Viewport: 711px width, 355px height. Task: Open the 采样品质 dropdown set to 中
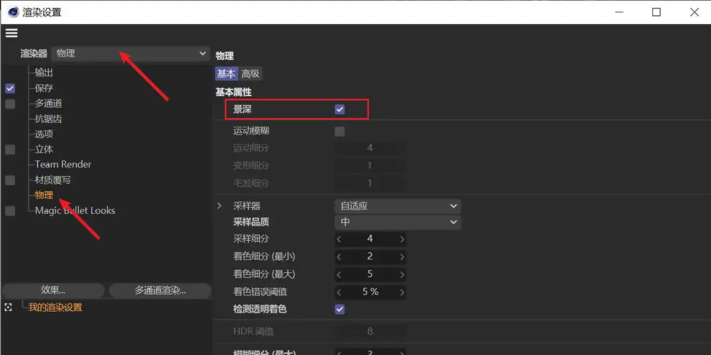(x=397, y=222)
